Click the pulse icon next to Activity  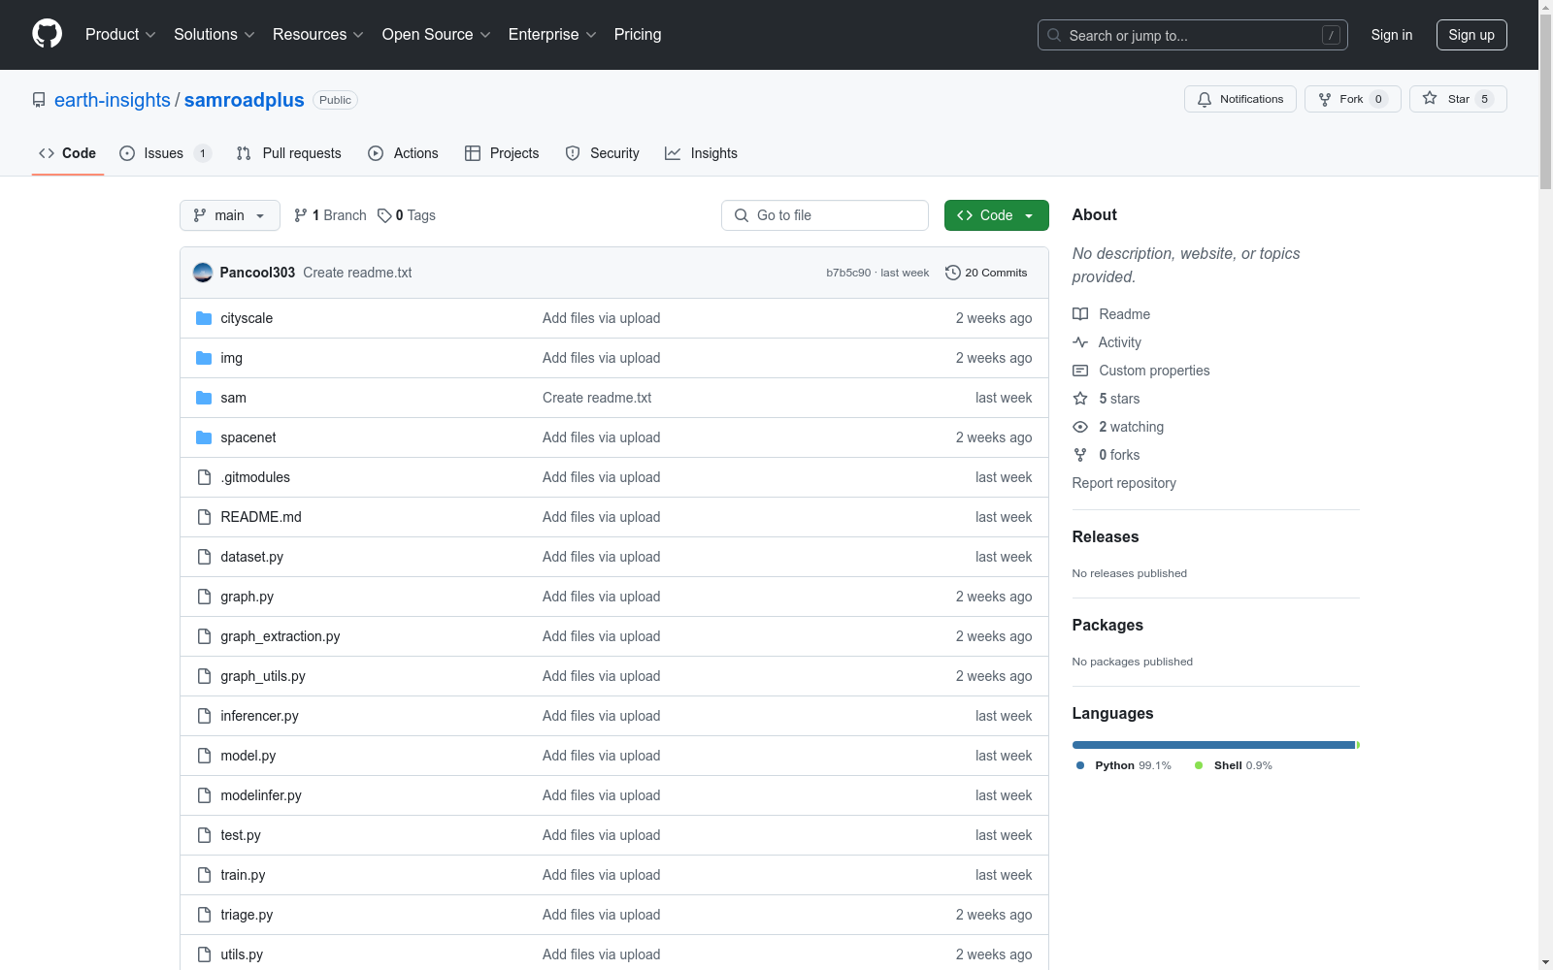coord(1080,342)
